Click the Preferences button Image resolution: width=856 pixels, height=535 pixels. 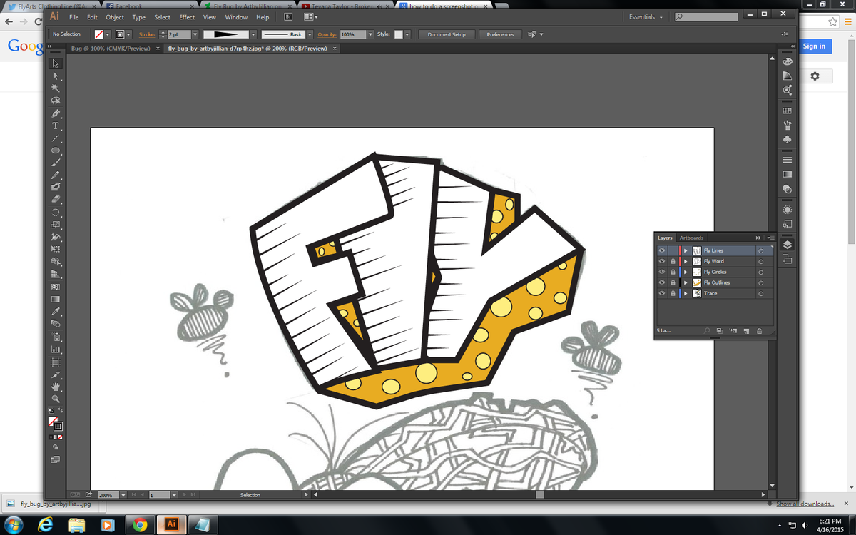click(500, 34)
